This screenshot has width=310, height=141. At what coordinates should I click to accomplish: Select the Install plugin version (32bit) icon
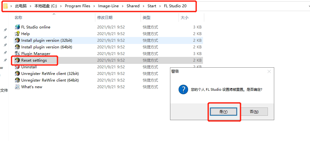(x=17, y=40)
